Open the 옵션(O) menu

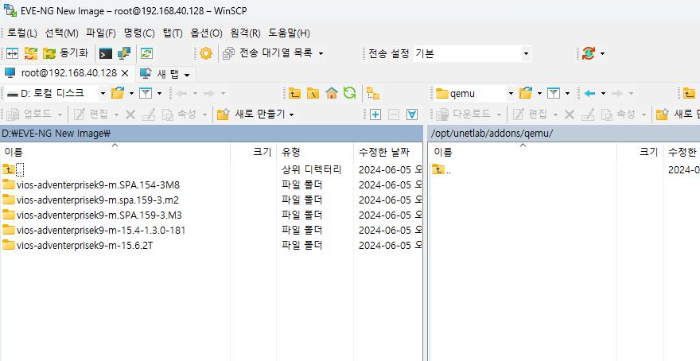(x=206, y=33)
